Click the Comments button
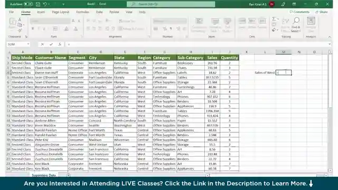The width and height of the screenshot is (338, 190). [x=299, y=12]
